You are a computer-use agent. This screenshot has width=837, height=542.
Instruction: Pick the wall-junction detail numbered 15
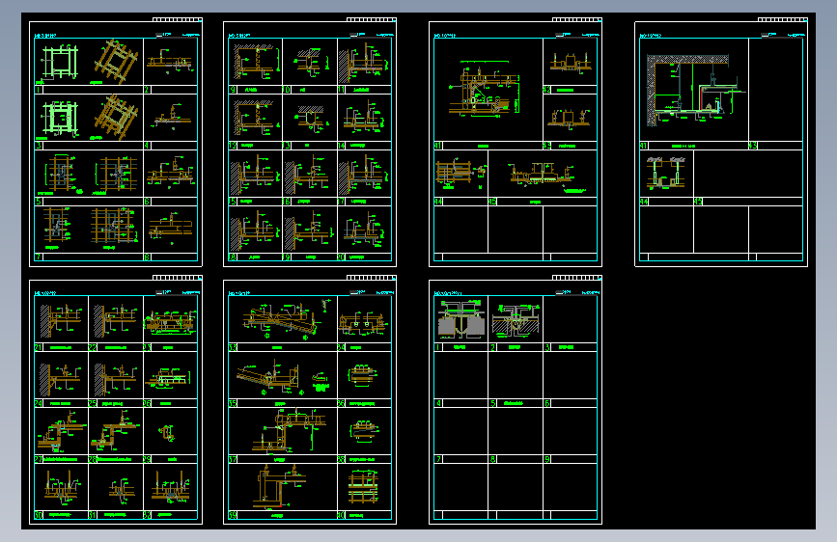point(255,174)
